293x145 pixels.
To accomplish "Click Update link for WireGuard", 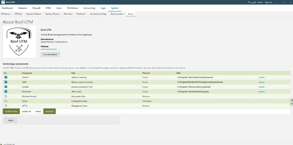I will tap(262, 92).
